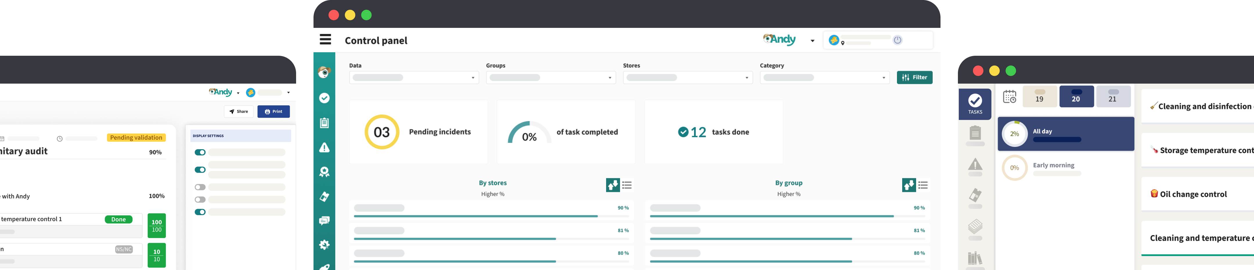Screen dimensions: 1254x270
Task: Open the hamburger menu beside Control panel
Action: coord(325,39)
